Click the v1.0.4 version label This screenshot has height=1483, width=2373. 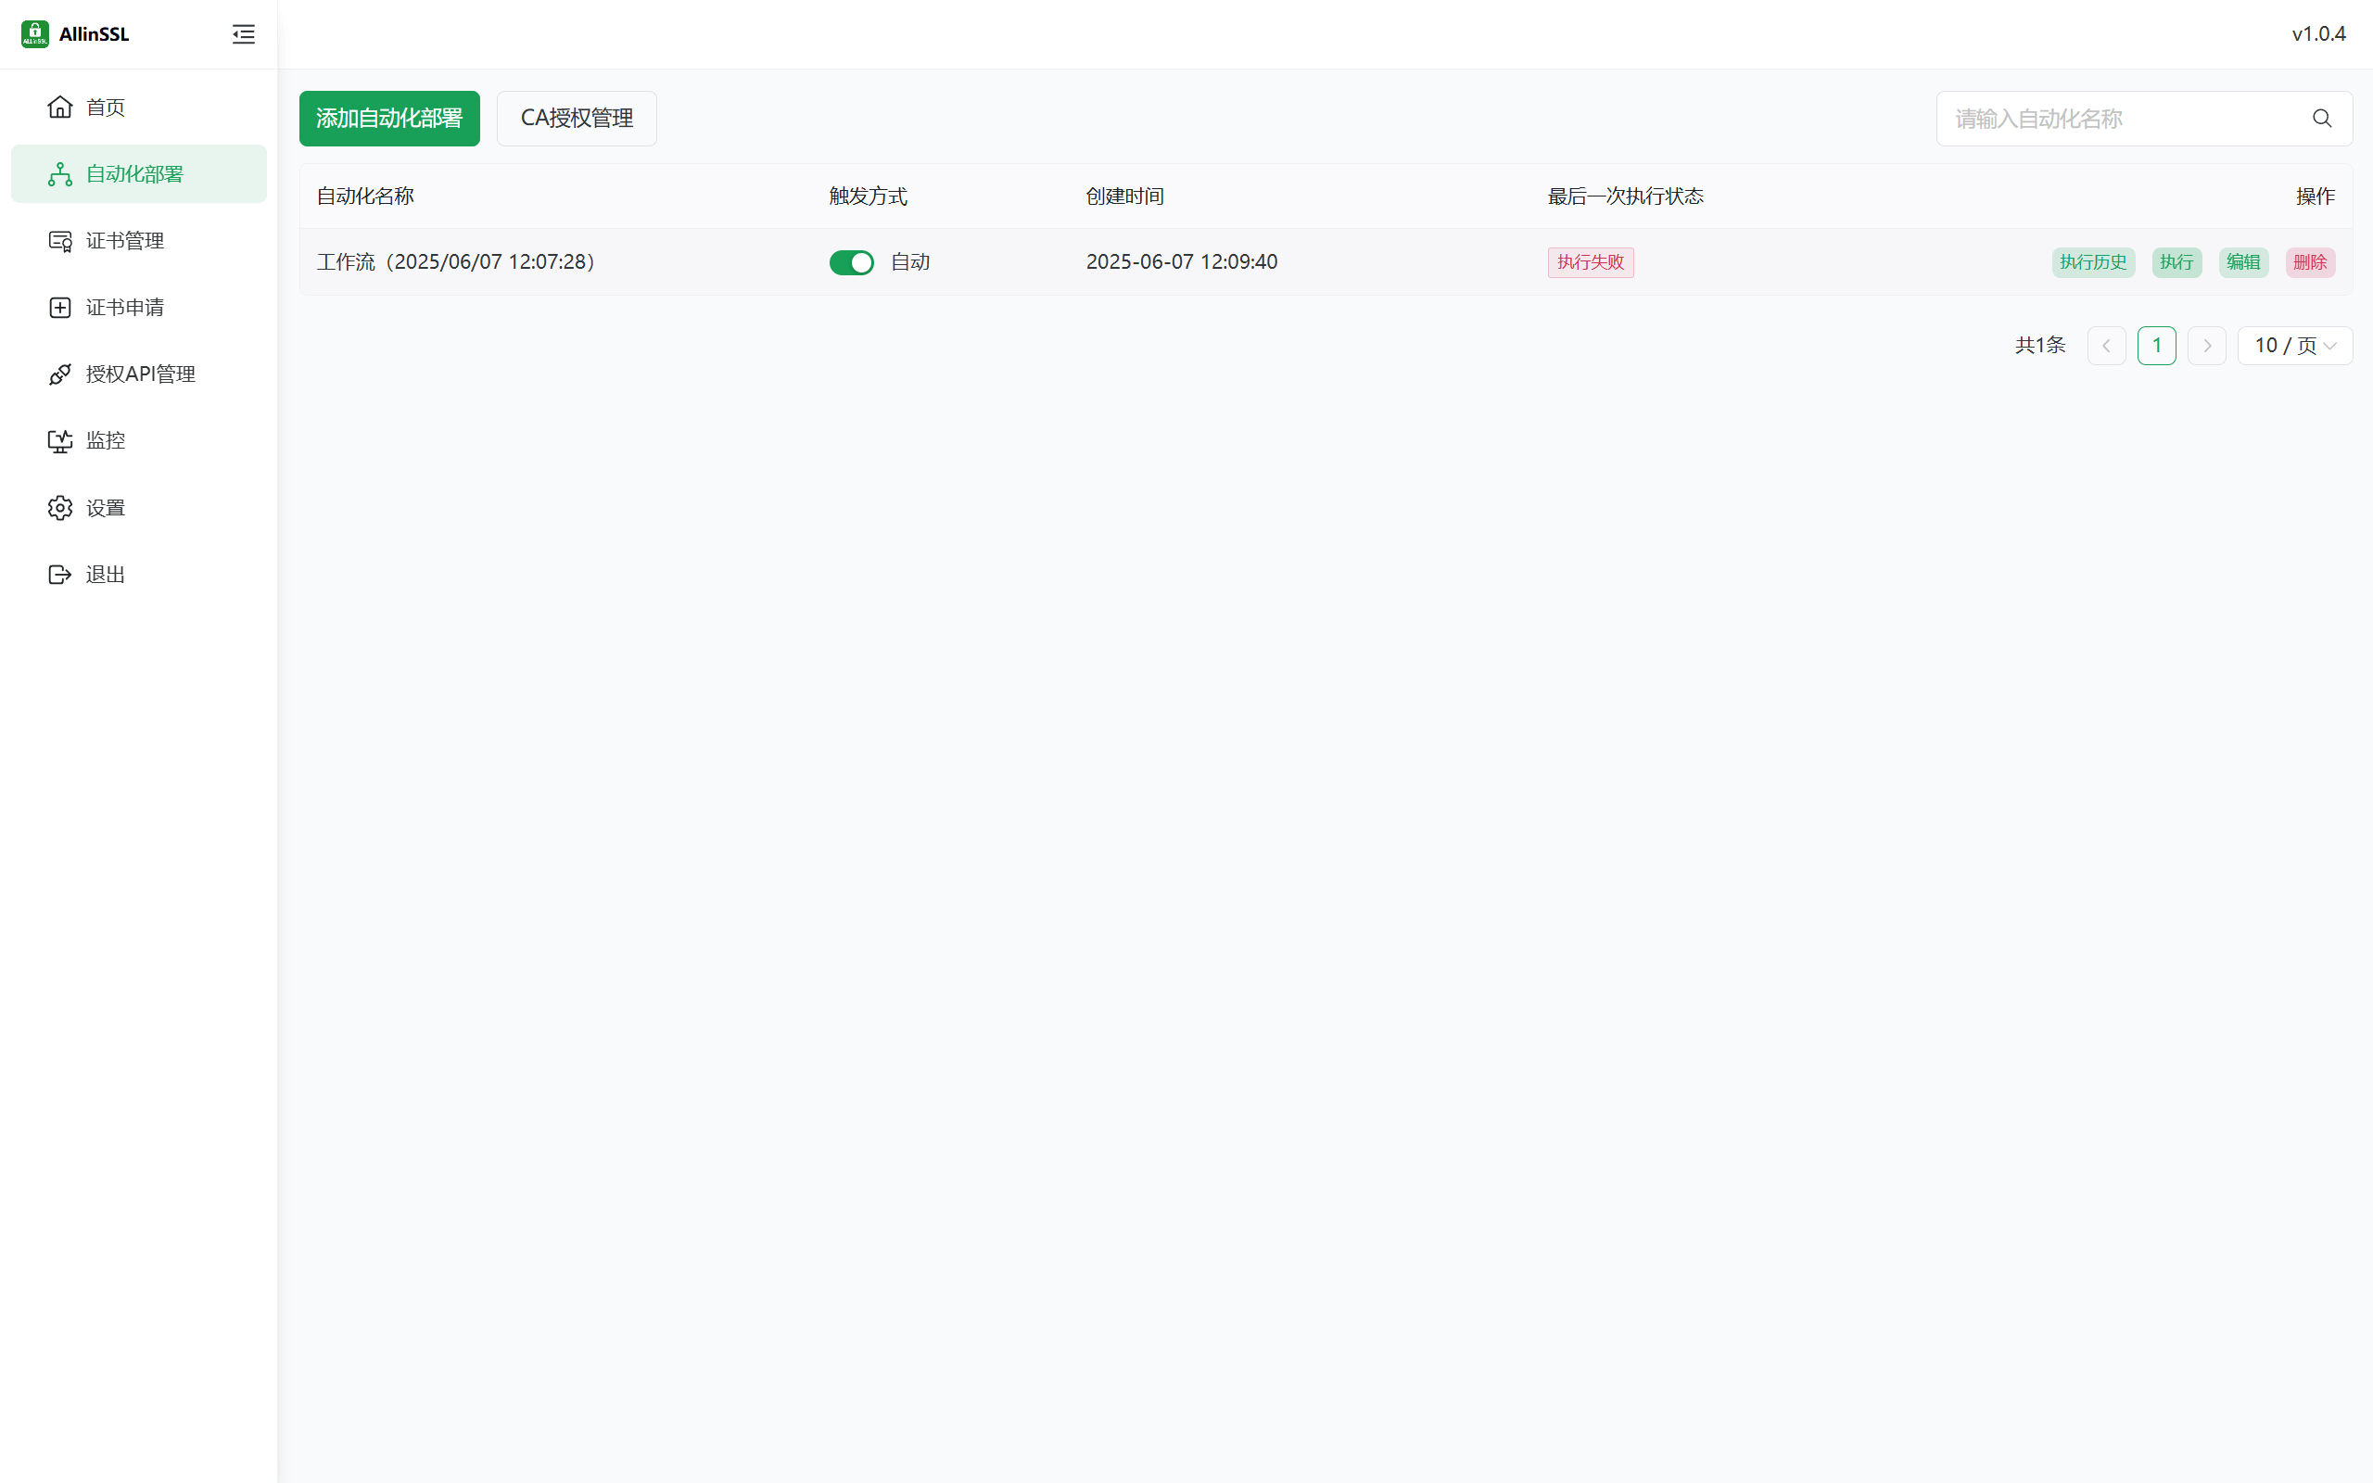[x=2318, y=34]
